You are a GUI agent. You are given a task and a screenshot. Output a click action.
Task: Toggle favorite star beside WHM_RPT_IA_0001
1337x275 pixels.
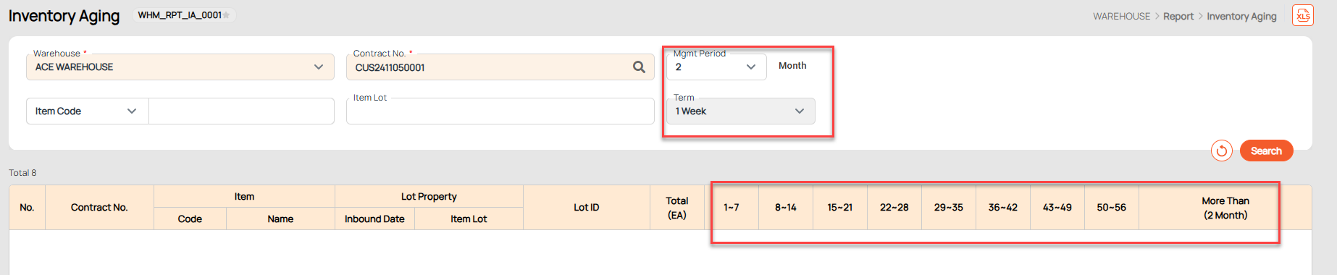(x=226, y=15)
